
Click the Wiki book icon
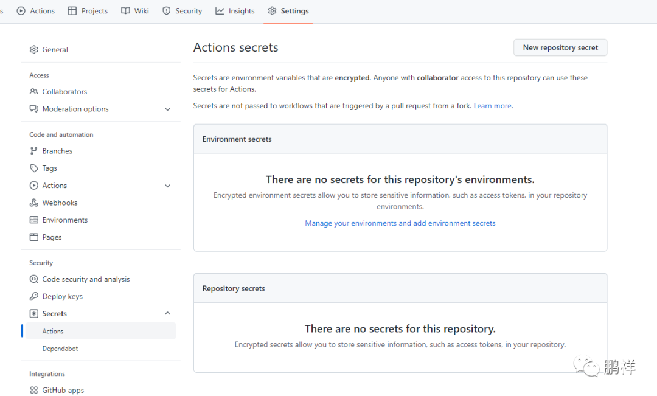tap(125, 11)
